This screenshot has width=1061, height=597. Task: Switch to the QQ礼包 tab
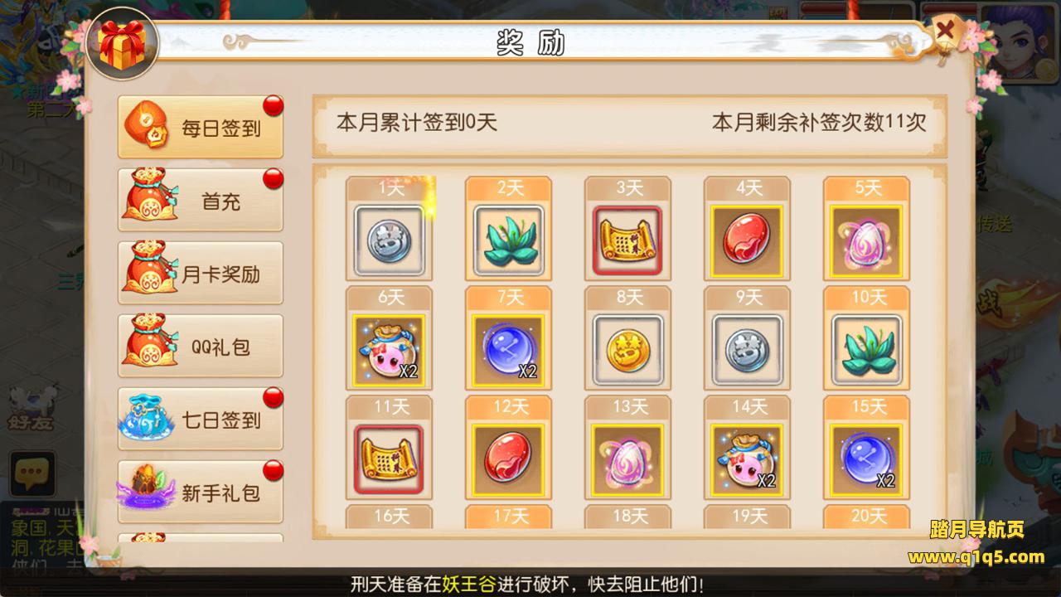point(201,347)
